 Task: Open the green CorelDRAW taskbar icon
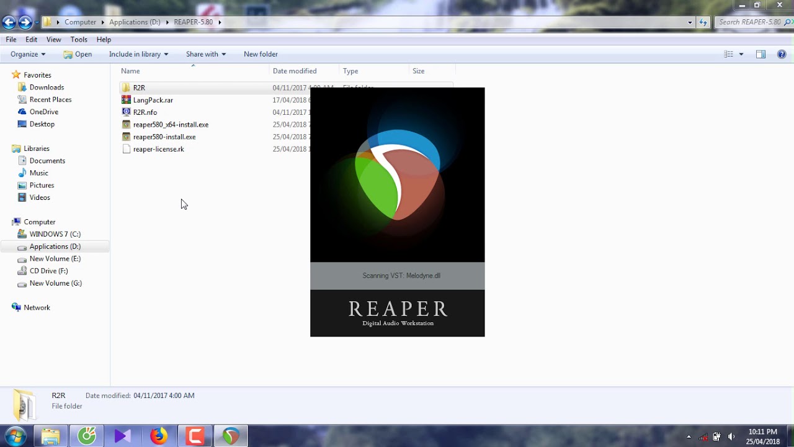[x=86, y=436]
